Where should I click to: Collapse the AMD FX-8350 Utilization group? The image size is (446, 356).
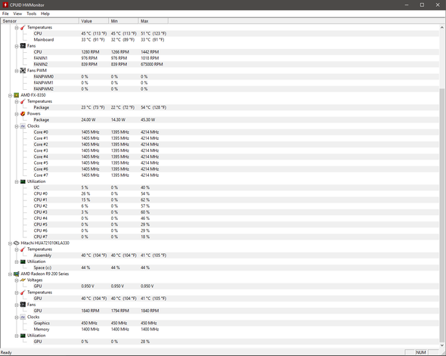pyautogui.click(x=17, y=181)
